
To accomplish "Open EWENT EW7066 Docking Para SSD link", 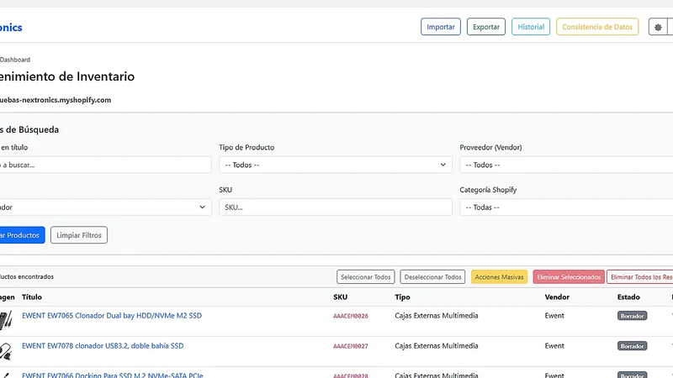I will click(x=113, y=375).
